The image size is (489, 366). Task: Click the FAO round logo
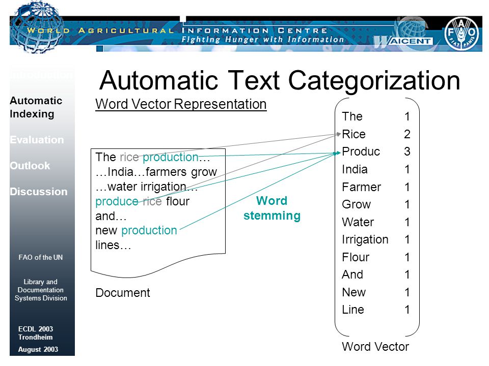point(461,34)
